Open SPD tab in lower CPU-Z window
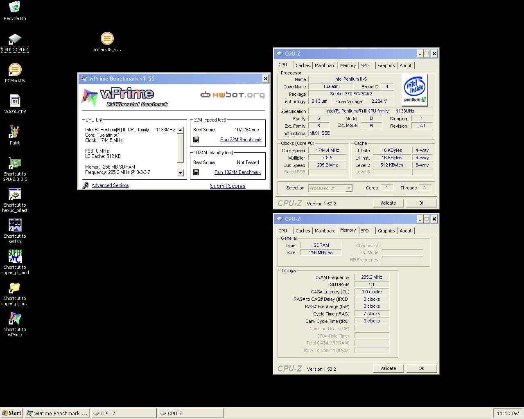 [x=365, y=231]
